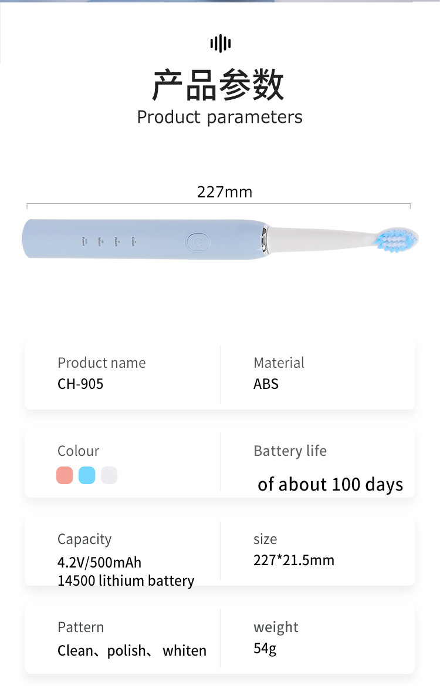The image size is (440, 695).
Task: Click the 227mm dimension label
Action: [x=225, y=192]
